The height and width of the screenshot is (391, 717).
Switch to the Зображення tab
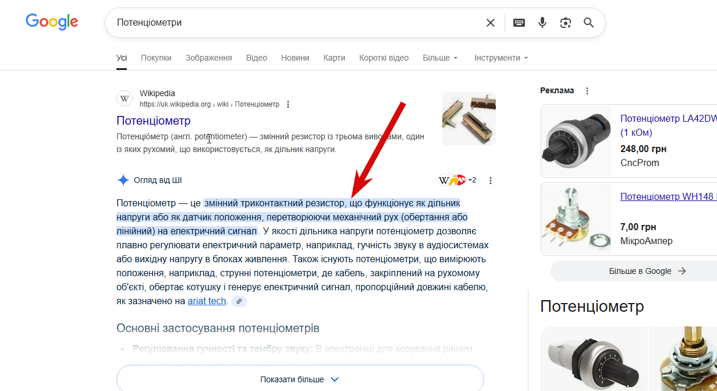tap(209, 58)
